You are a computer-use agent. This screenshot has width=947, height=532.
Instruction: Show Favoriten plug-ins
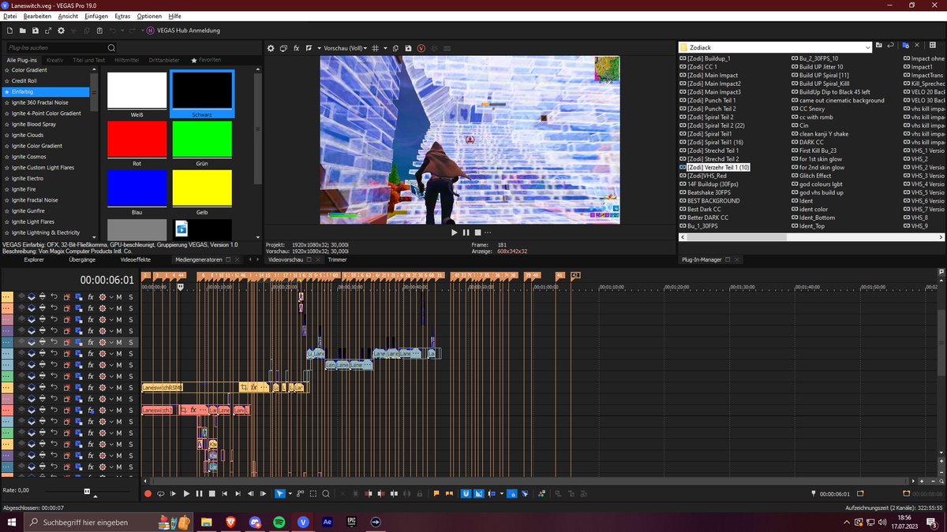tap(206, 60)
